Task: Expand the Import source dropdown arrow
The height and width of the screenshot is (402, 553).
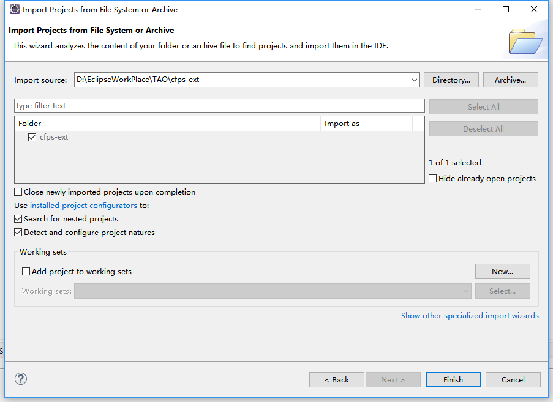Action: click(x=414, y=80)
